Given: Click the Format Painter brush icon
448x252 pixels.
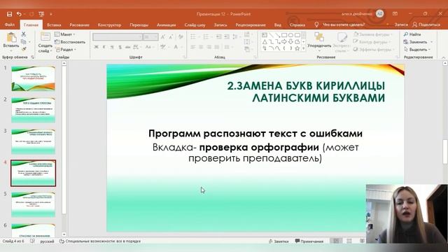Looking at the screenshot, I should (x=24, y=49).
